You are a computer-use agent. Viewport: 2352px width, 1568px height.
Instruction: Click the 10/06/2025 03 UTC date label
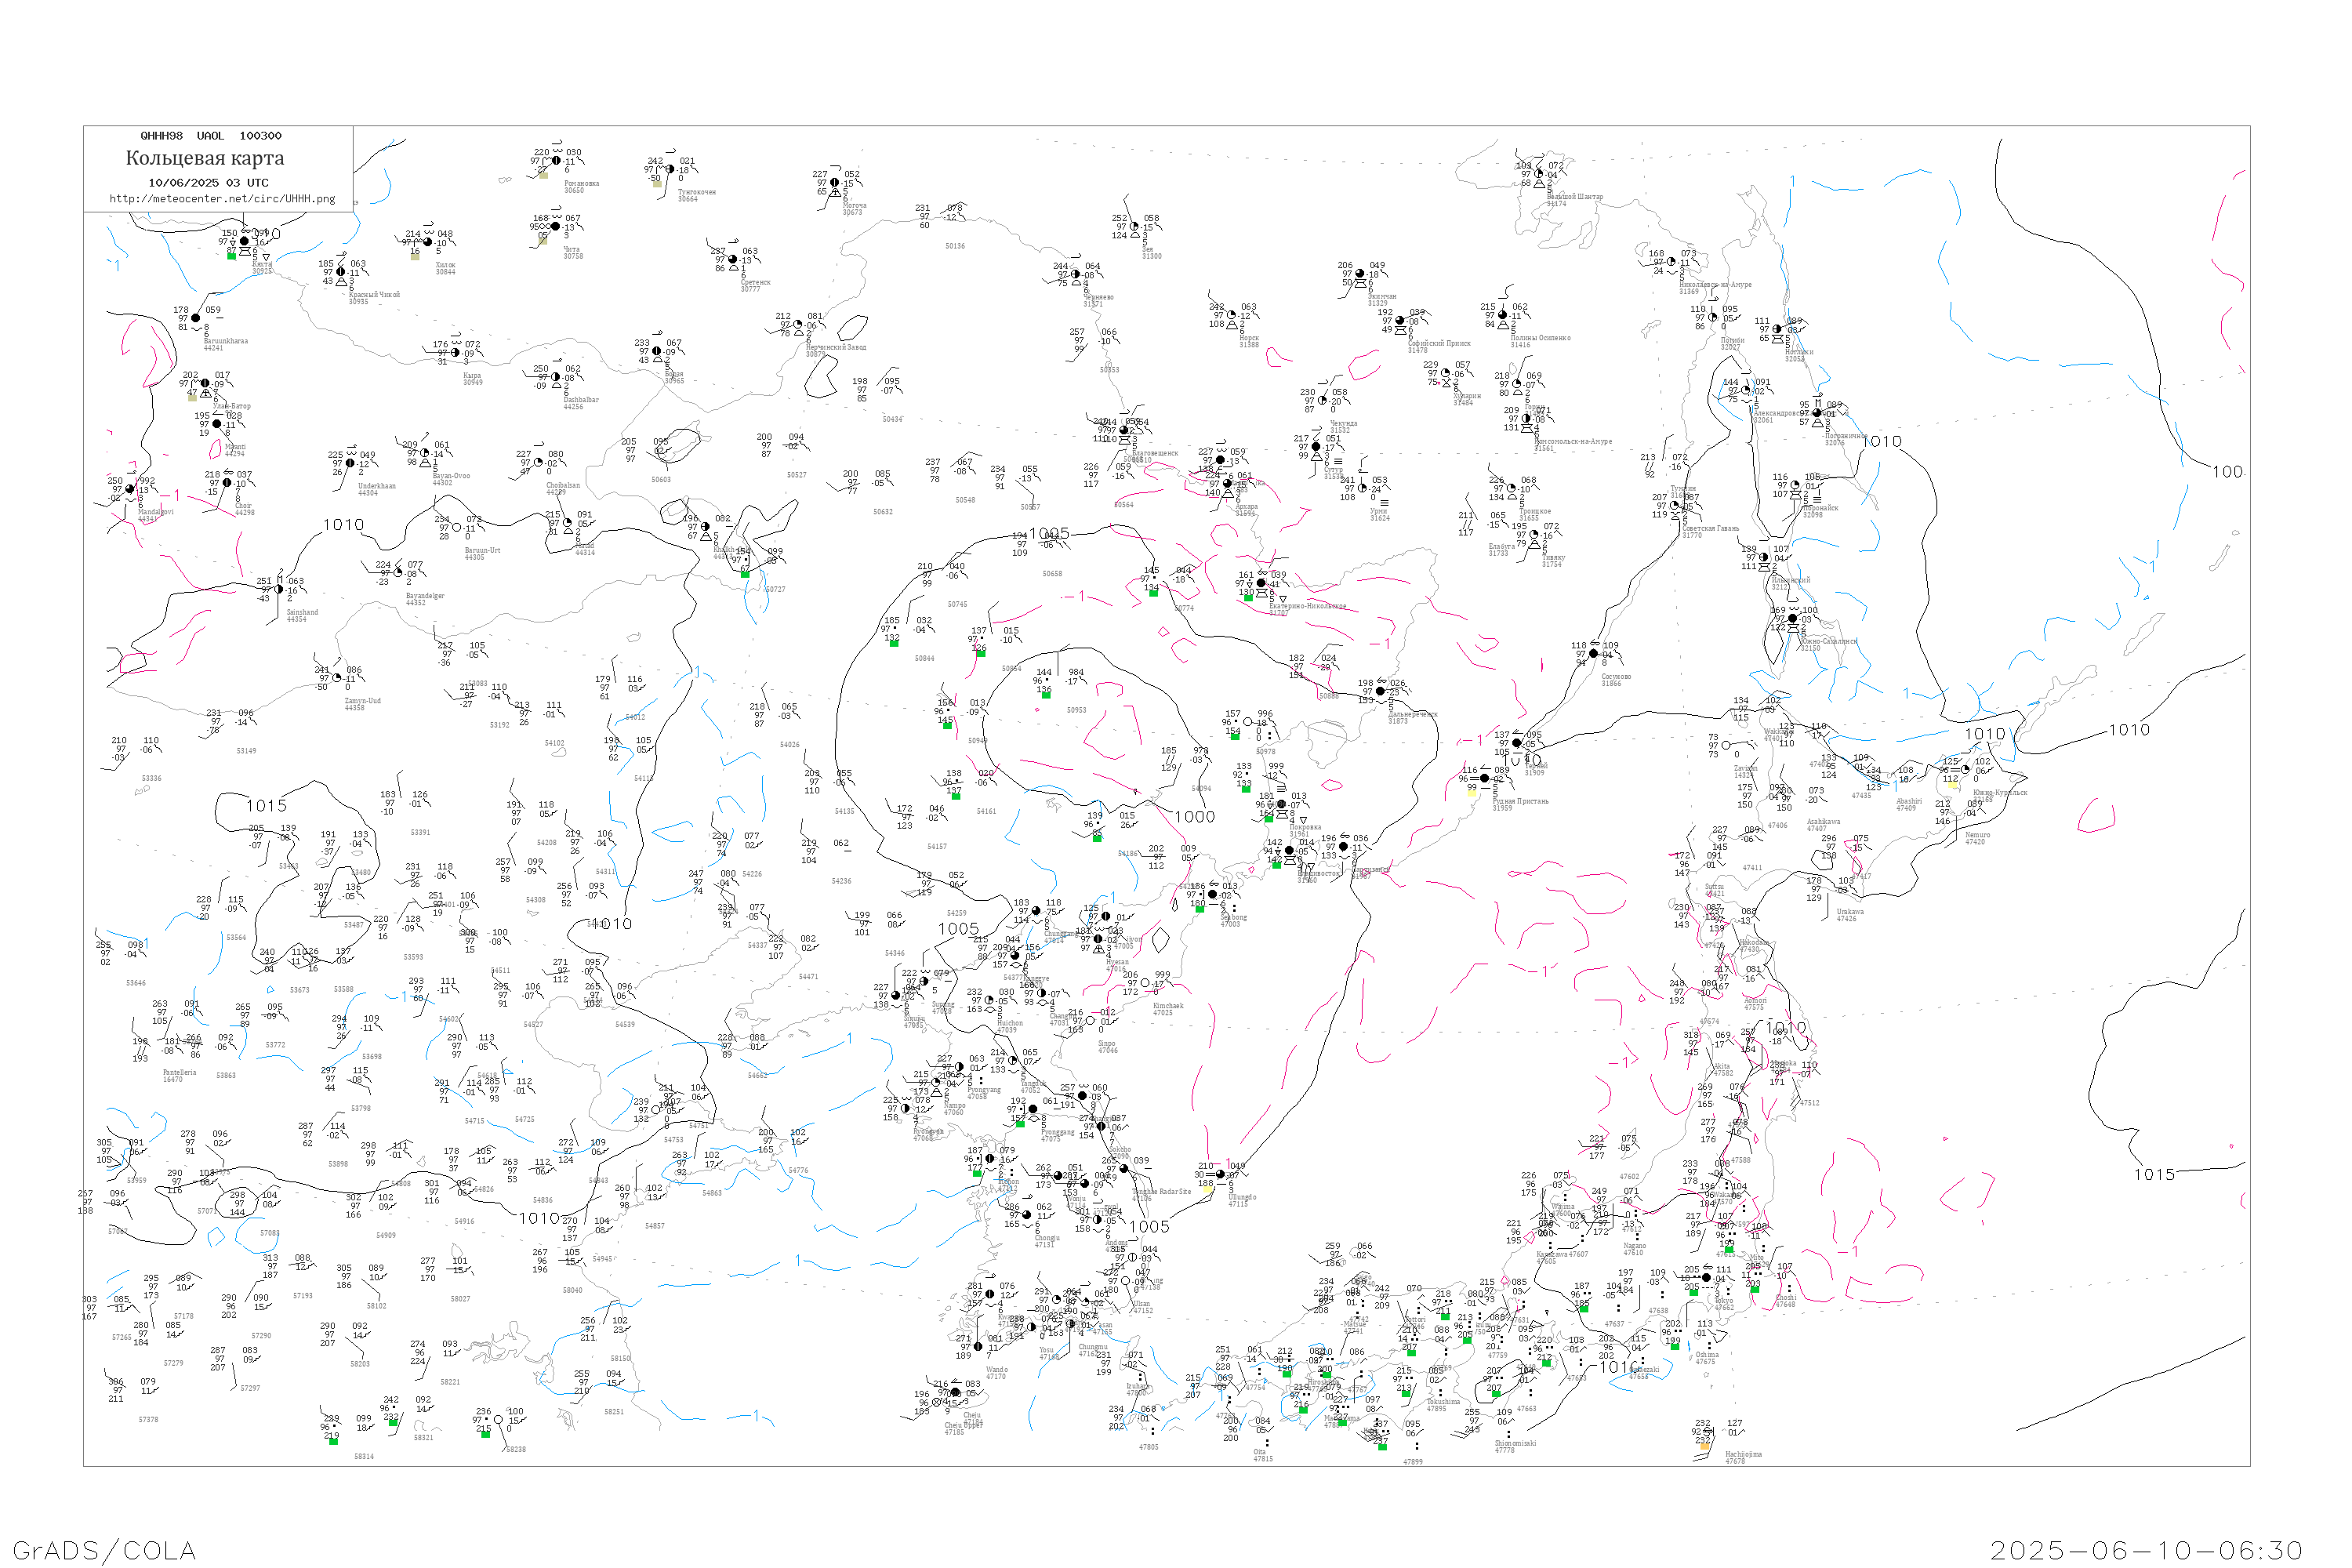(x=208, y=183)
